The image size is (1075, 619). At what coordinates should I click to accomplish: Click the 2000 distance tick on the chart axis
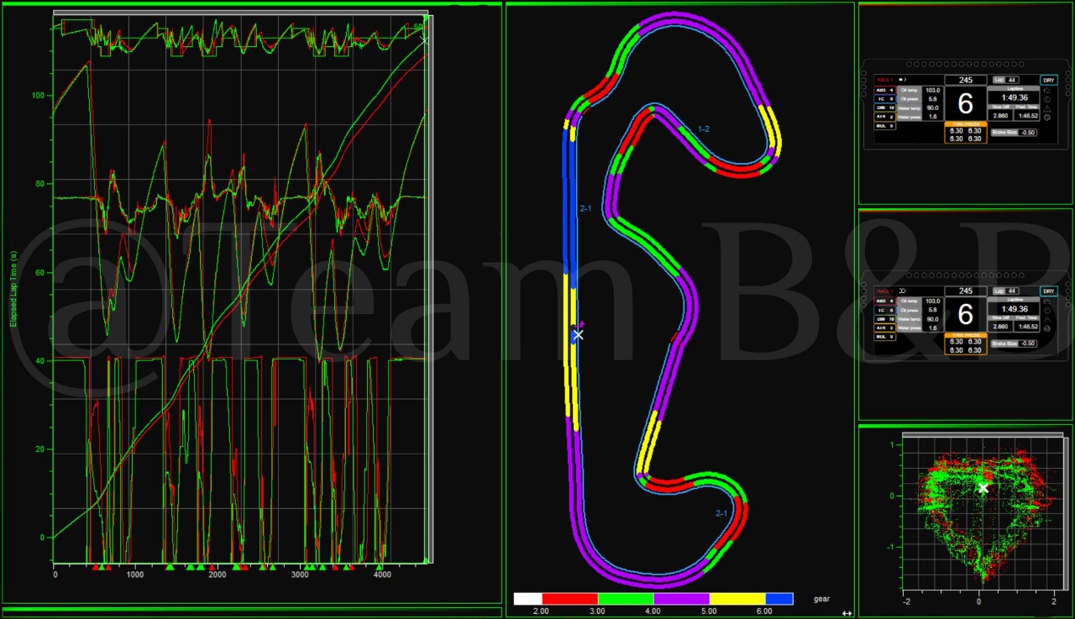coord(218,574)
